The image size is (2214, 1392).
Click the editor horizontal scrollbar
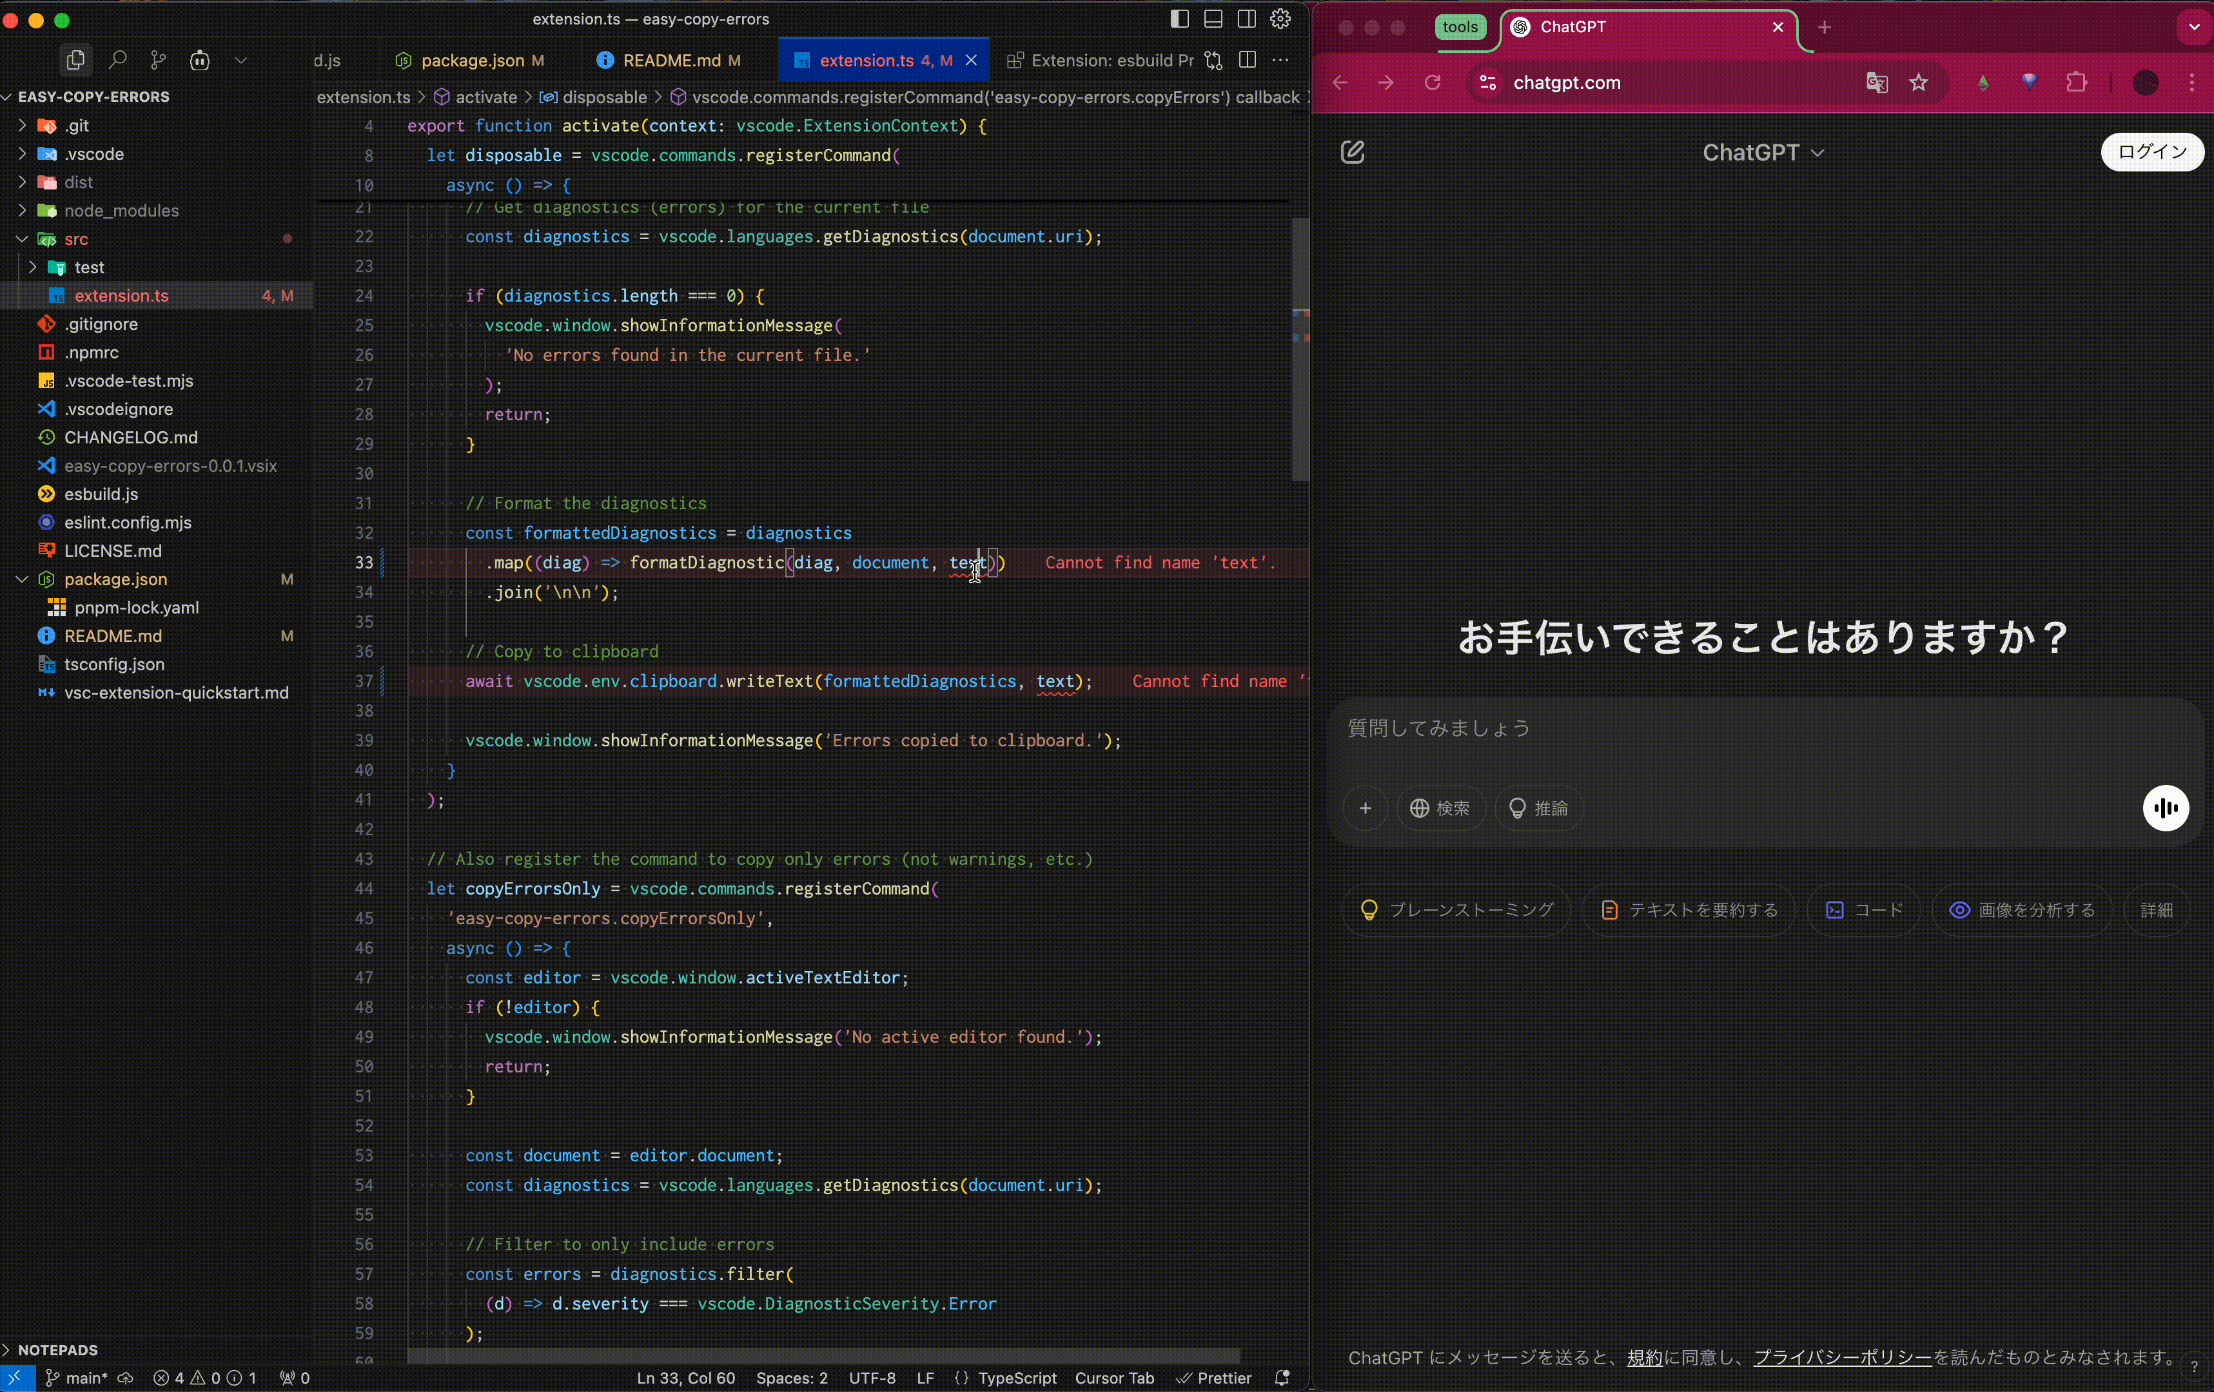824,1356
